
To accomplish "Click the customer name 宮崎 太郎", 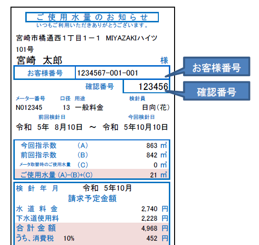I will [39, 60].
